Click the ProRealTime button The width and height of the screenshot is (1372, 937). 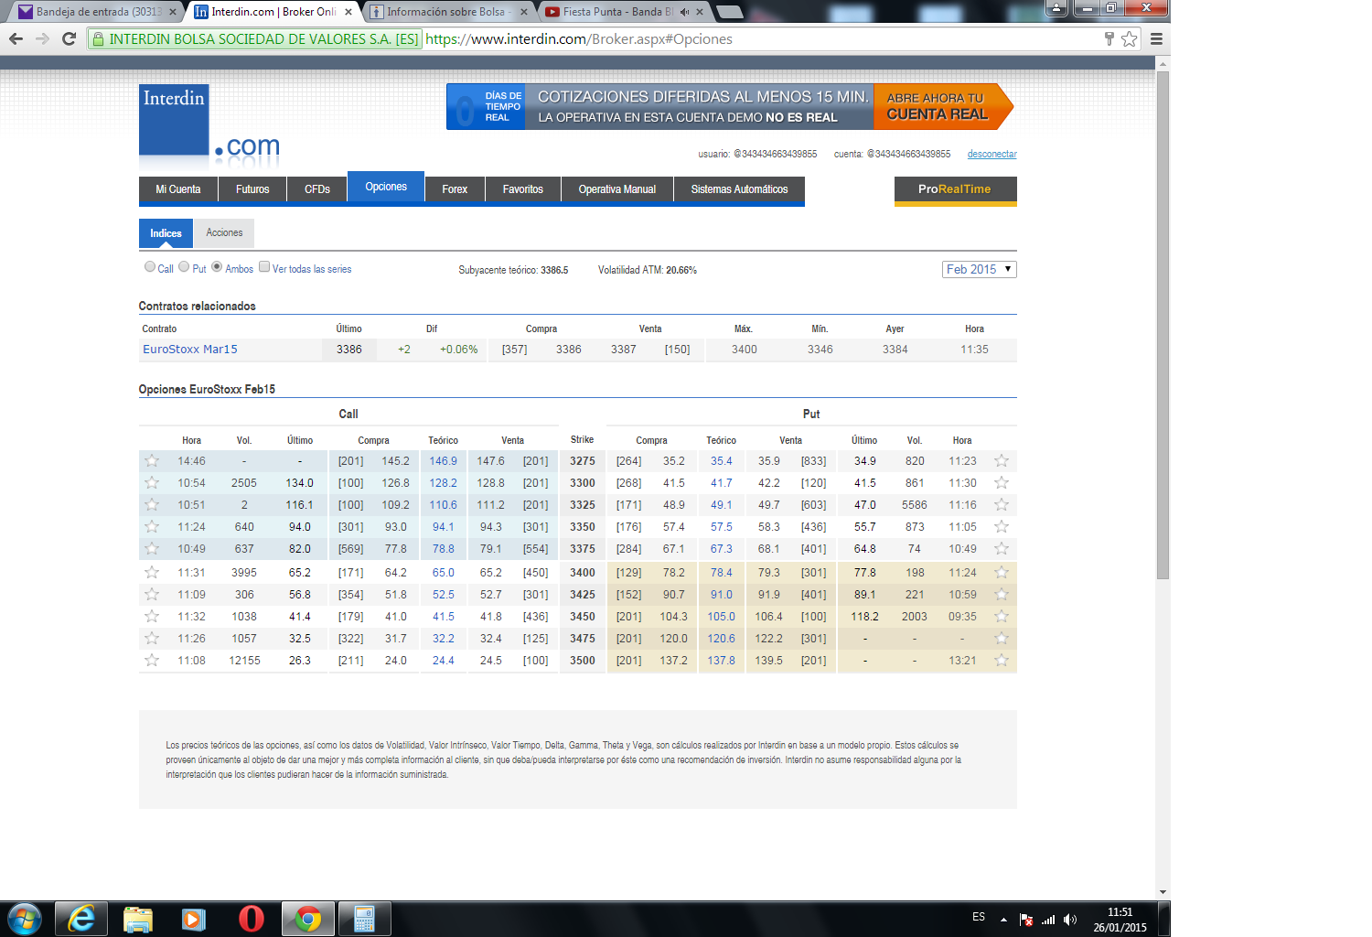click(x=955, y=189)
